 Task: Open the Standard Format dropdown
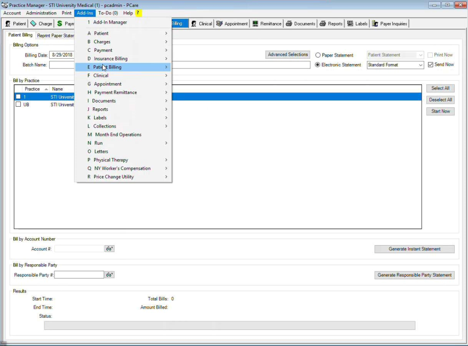coord(421,65)
